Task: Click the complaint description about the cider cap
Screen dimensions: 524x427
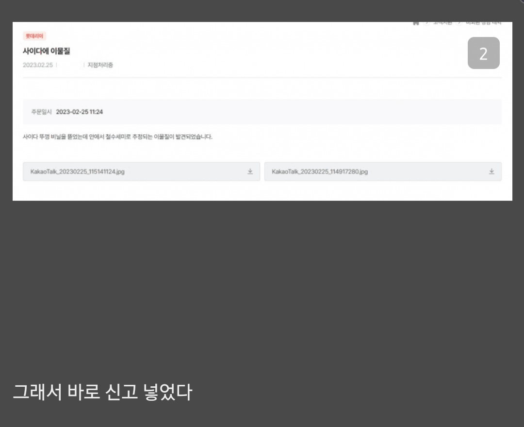Action: click(117, 137)
